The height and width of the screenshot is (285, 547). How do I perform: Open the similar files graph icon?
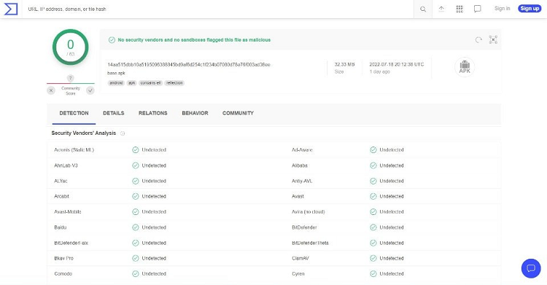[x=493, y=39]
